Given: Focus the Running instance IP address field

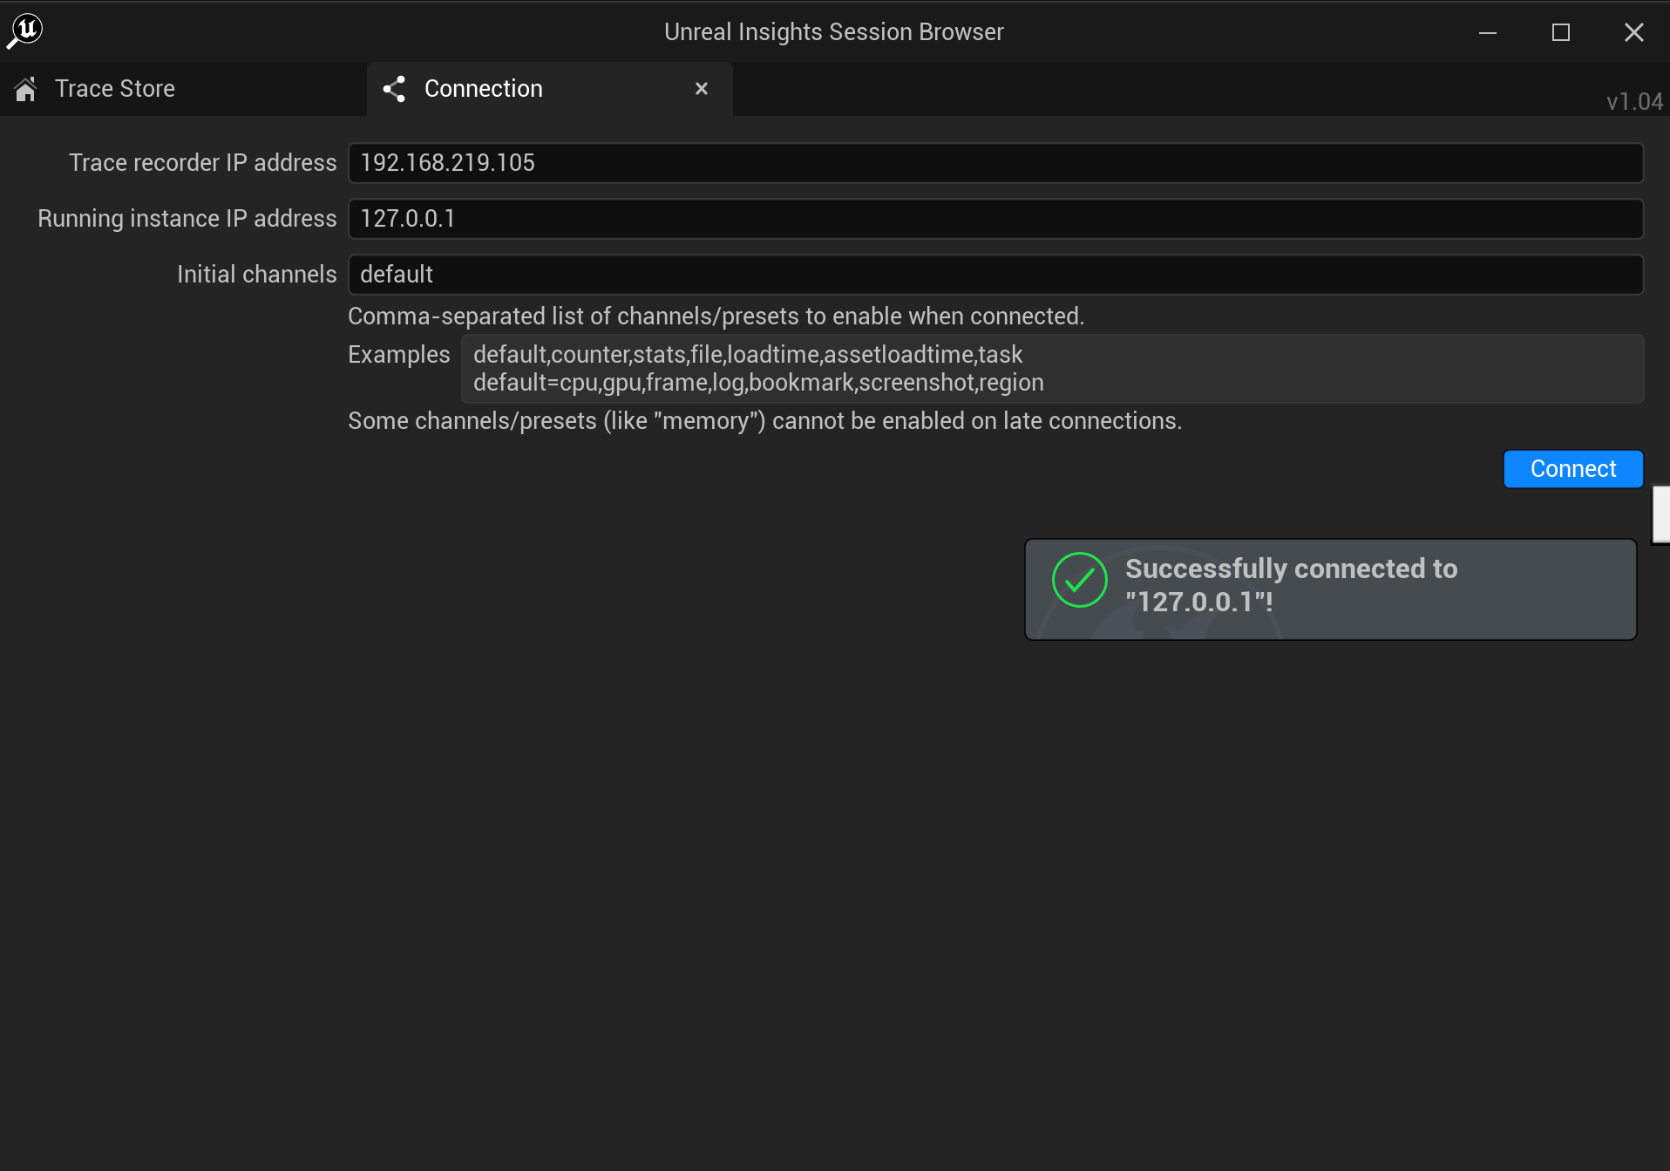Looking at the screenshot, I should coord(995,219).
